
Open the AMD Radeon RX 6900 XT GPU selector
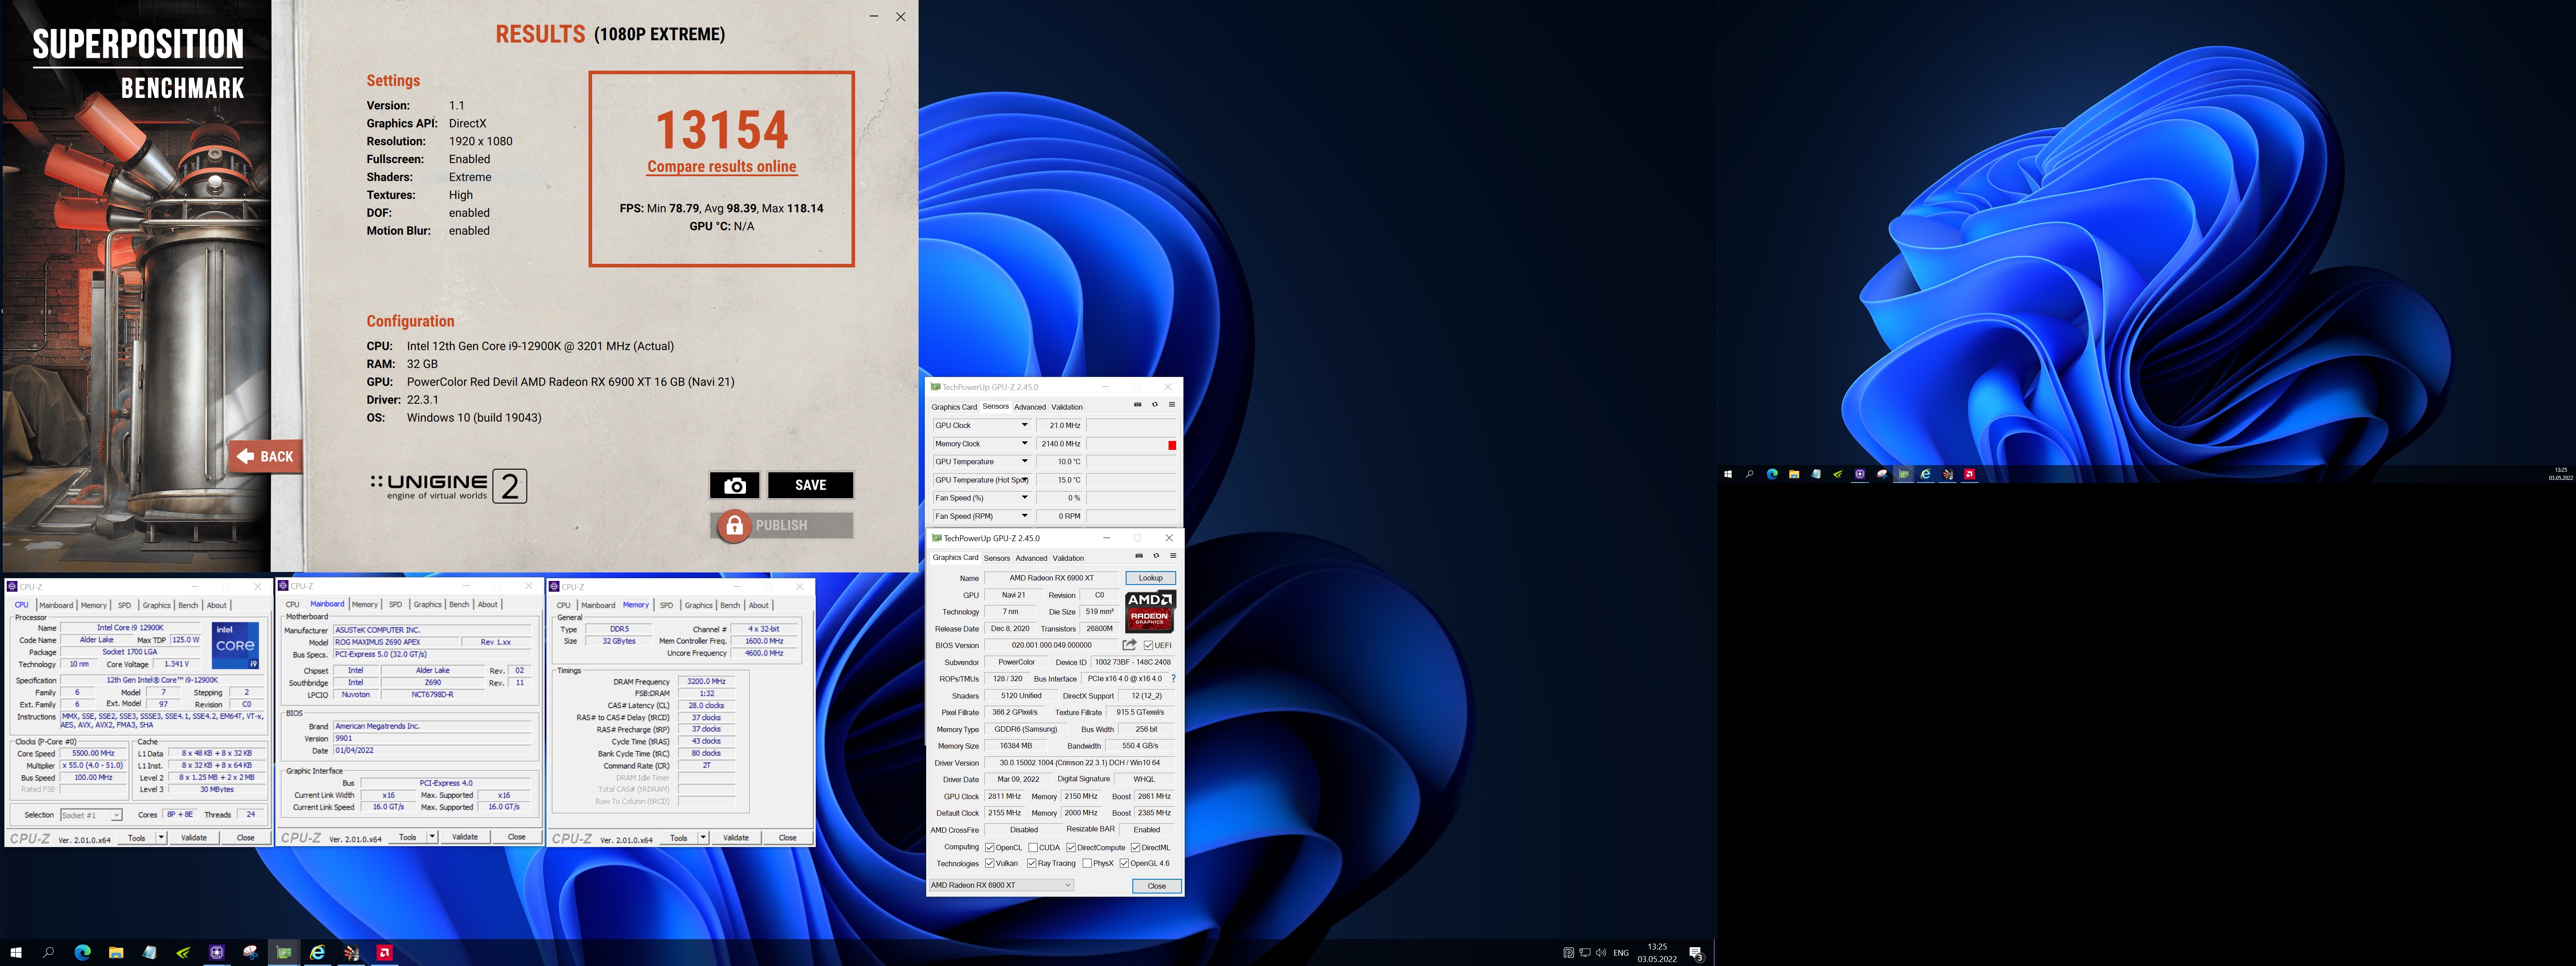point(1001,885)
